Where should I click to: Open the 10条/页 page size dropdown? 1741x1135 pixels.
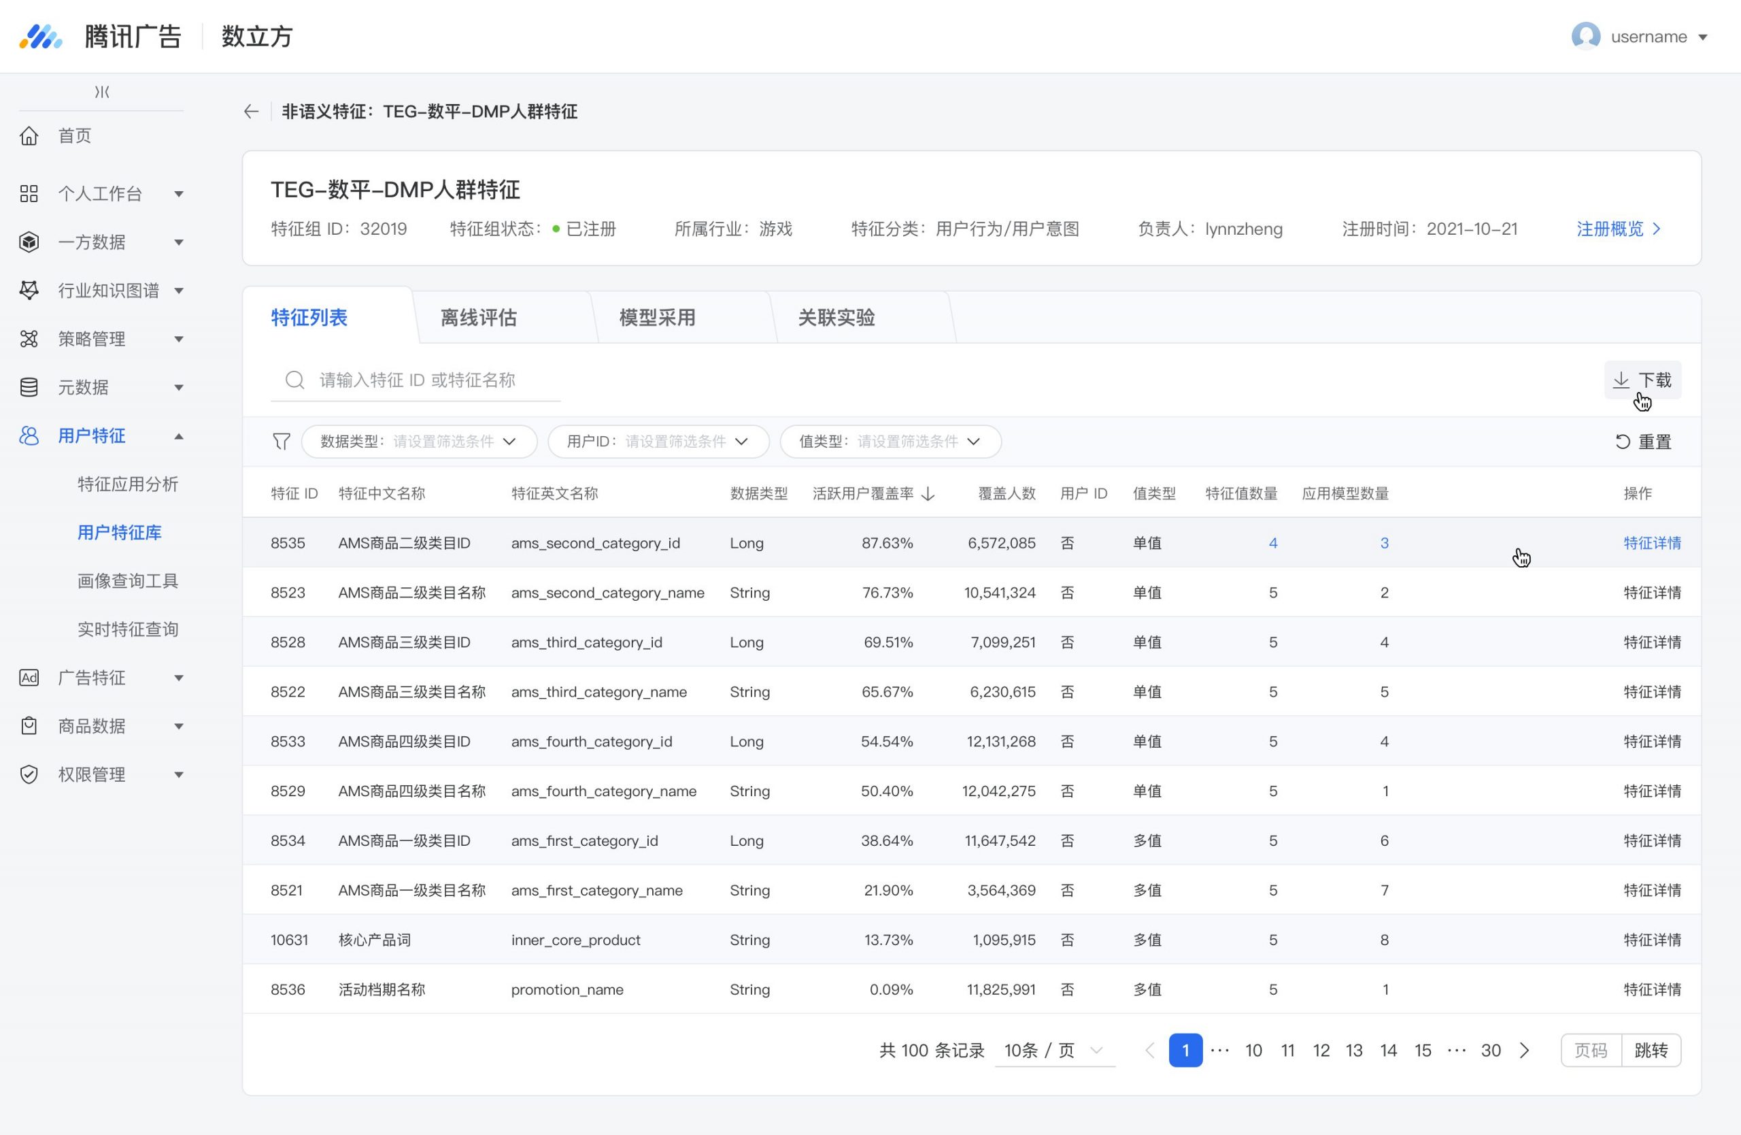[1054, 1051]
